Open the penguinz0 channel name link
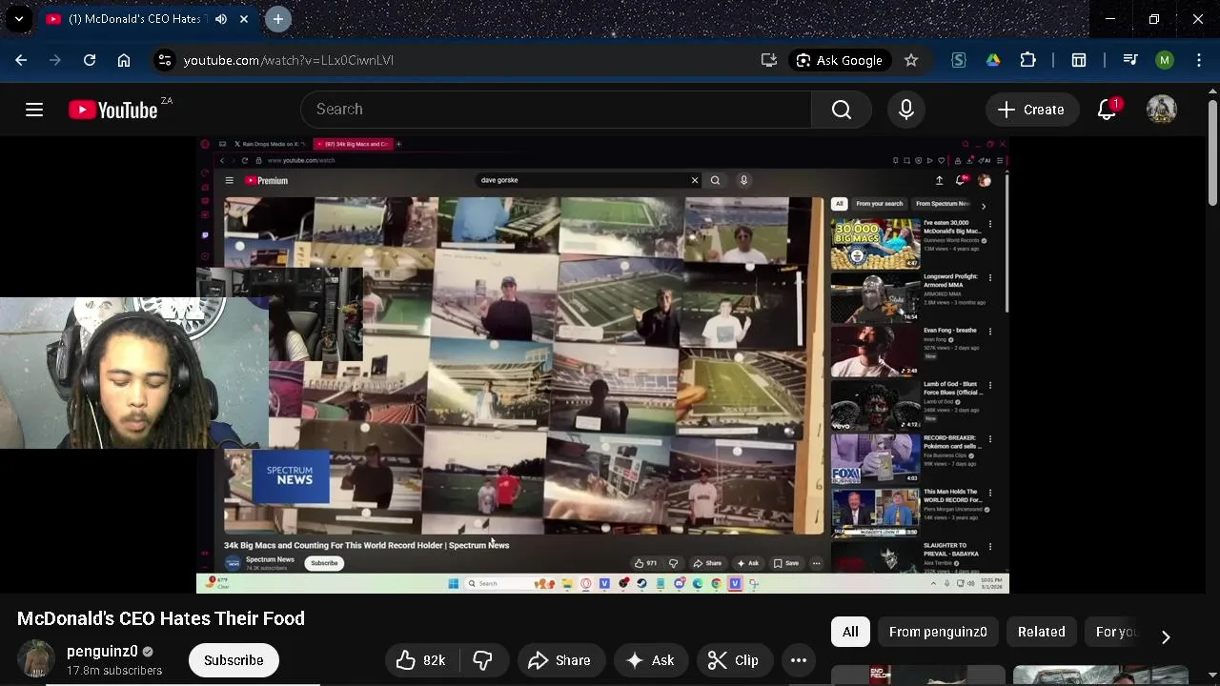1220x686 pixels. pos(102,652)
